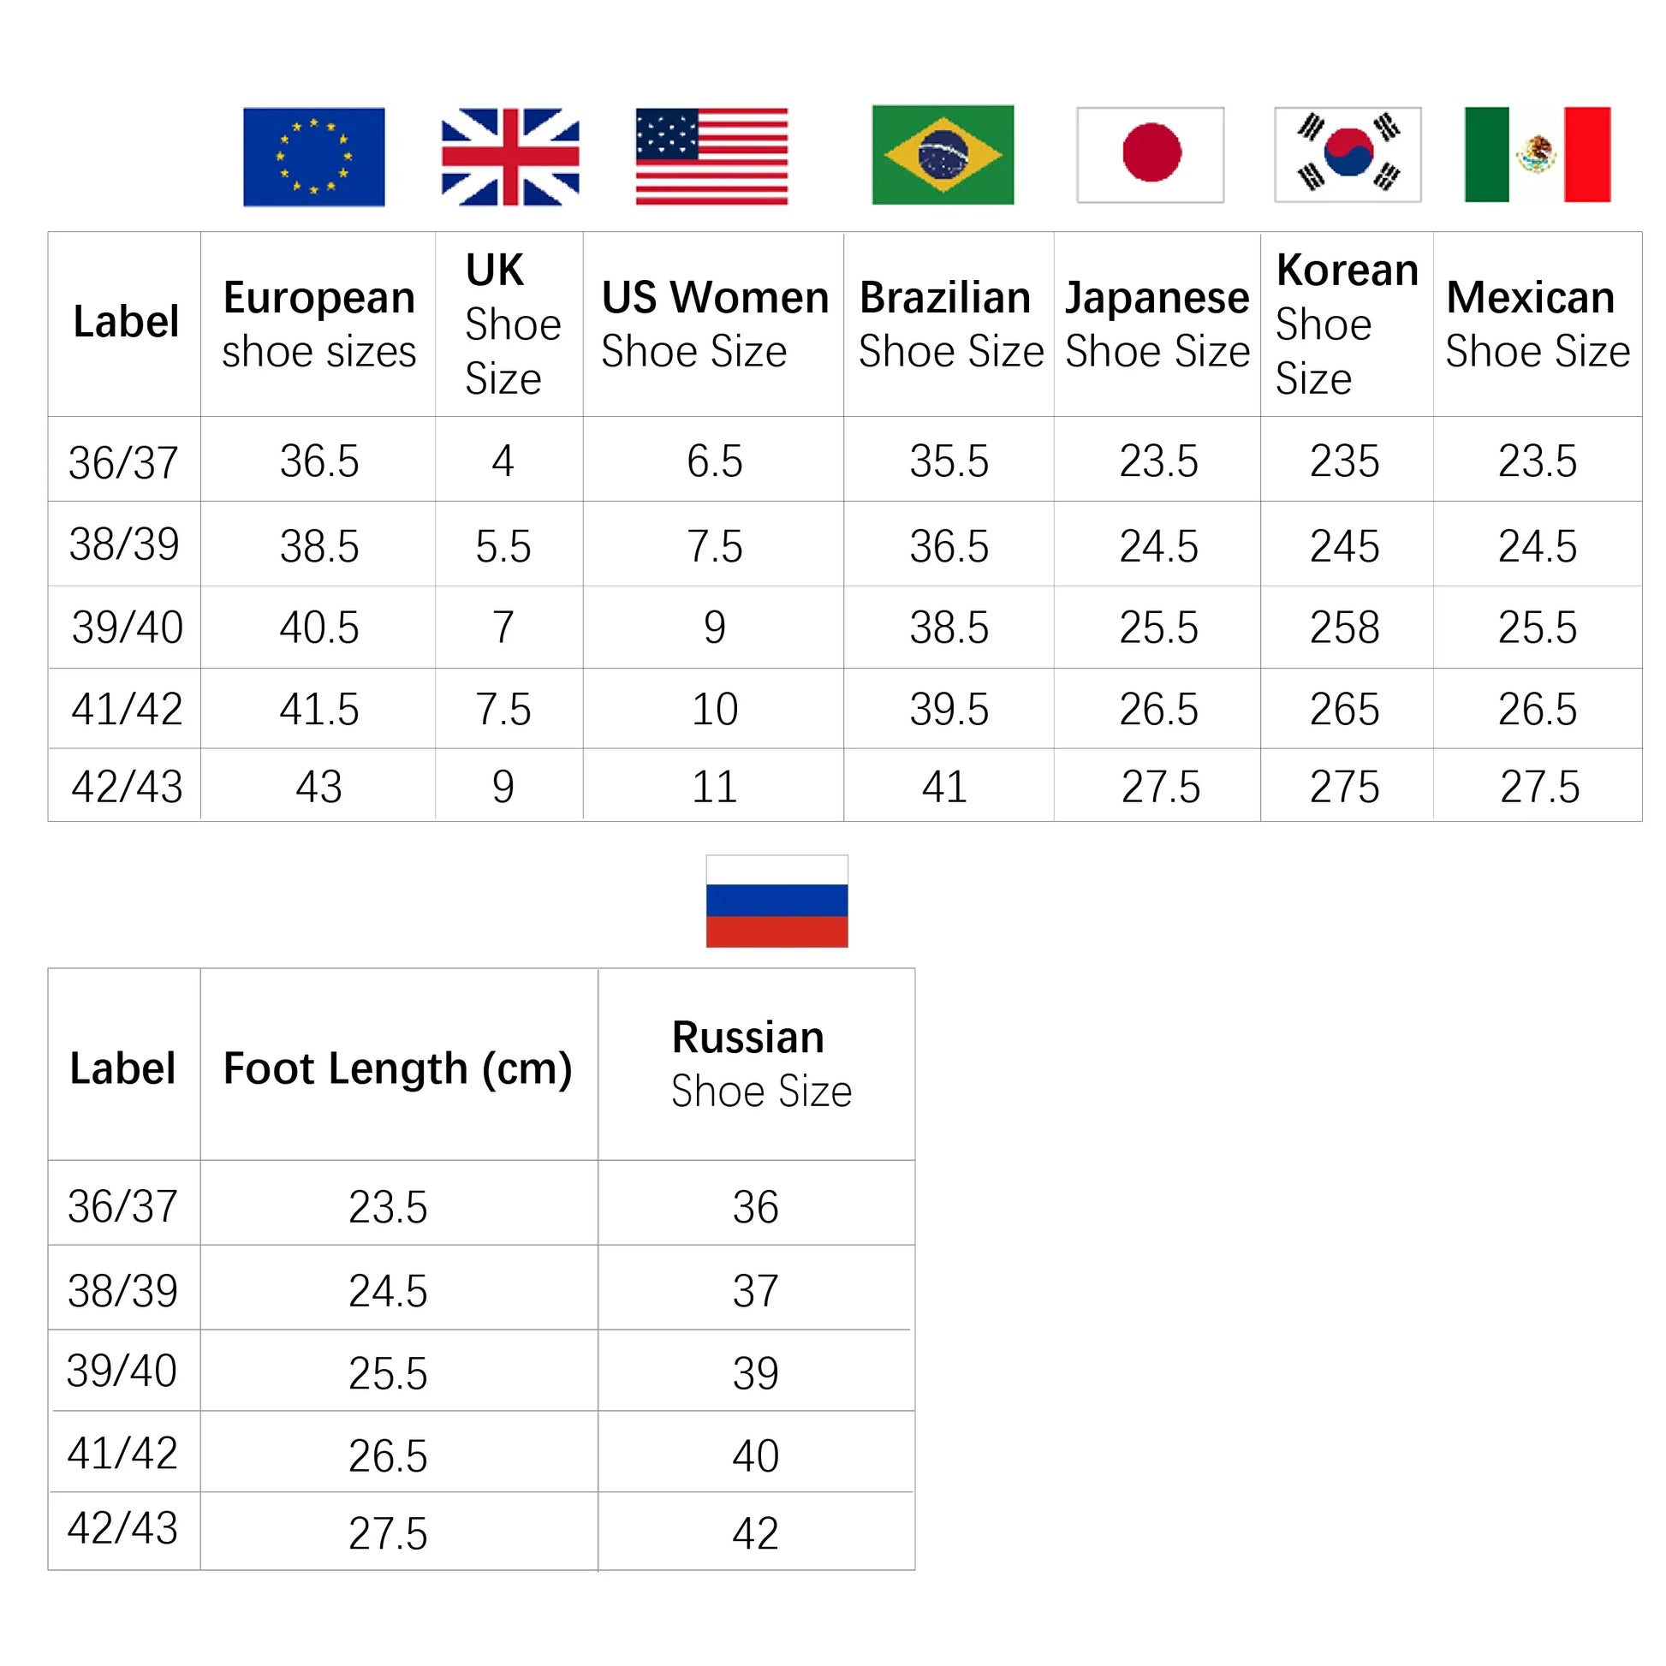Viewport: 1666px width, 1666px height.
Task: Select the United States flag icon
Action: tap(711, 156)
